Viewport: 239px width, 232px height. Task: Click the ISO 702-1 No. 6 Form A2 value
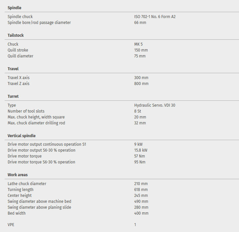point(155,17)
